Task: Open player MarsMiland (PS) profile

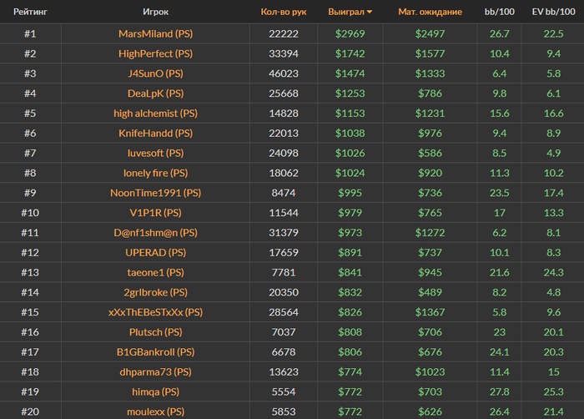Action: [155, 33]
